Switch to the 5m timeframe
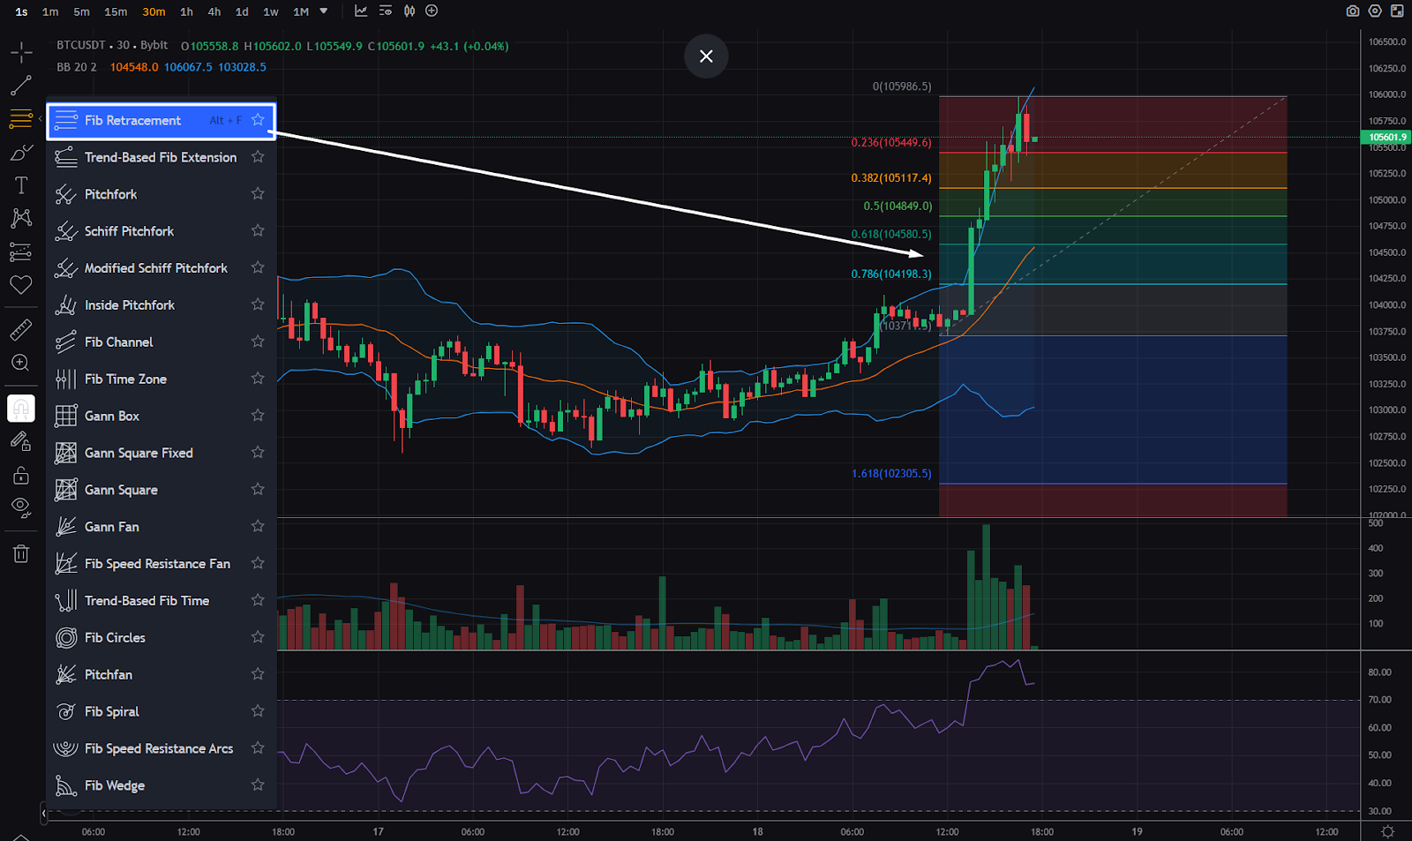This screenshot has width=1412, height=841. tap(81, 11)
